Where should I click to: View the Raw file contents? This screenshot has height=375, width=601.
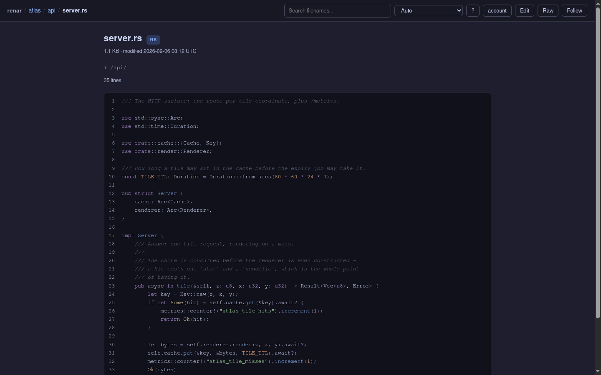pyautogui.click(x=548, y=11)
